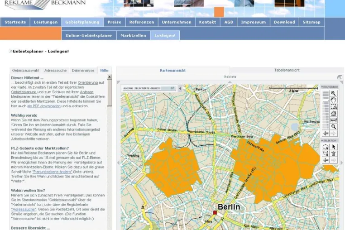This screenshot has height=230, width=345.
Task: Open the Gebietsplanung menu item
Action: coord(82,22)
